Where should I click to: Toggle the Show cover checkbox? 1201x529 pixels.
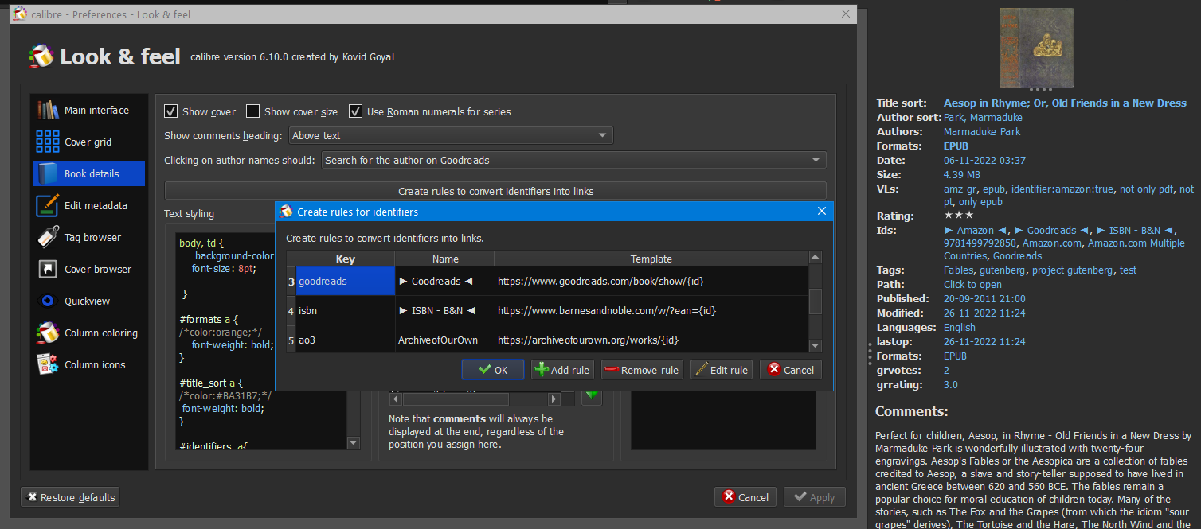tap(170, 111)
